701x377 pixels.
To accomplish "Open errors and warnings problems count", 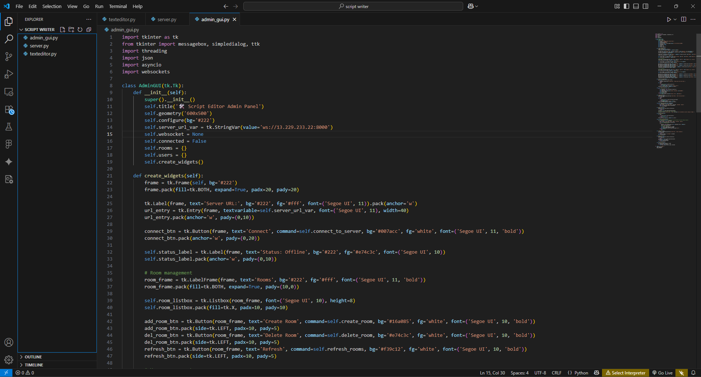I will click(25, 373).
